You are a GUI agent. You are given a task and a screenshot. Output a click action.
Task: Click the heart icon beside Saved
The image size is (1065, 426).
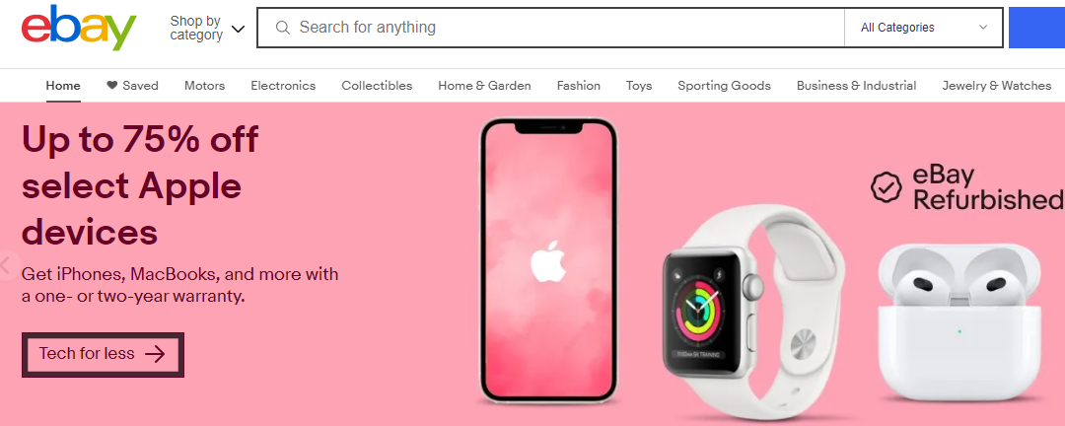(112, 86)
